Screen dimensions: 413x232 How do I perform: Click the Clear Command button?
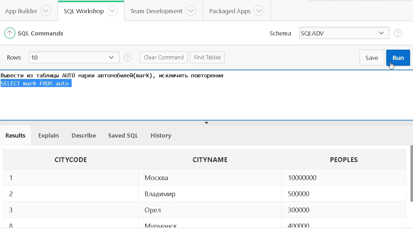click(x=164, y=57)
